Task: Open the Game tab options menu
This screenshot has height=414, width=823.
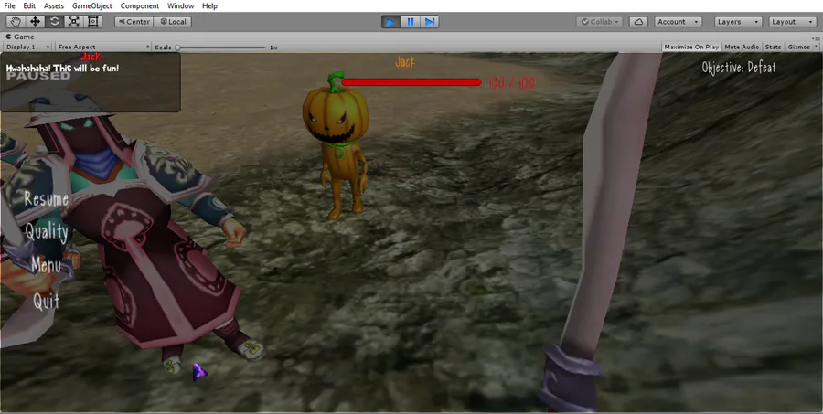Action: (x=815, y=37)
